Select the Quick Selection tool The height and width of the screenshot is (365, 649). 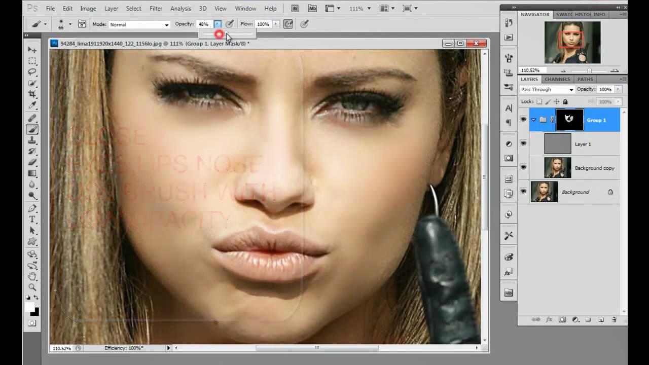tap(32, 83)
